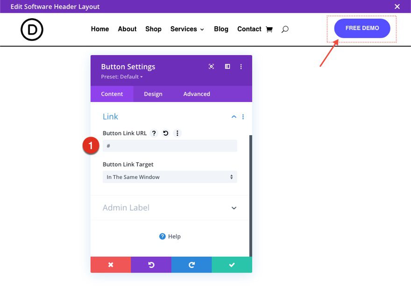
Task: Click the circular Divi logo
Action: click(x=32, y=29)
